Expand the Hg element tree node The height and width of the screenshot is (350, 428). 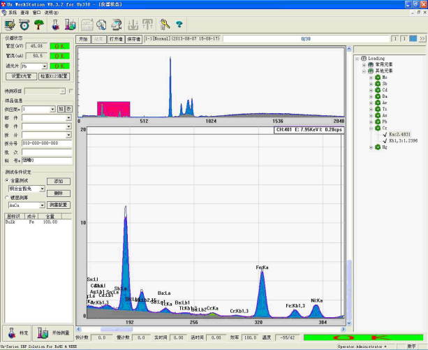pyautogui.click(x=371, y=147)
